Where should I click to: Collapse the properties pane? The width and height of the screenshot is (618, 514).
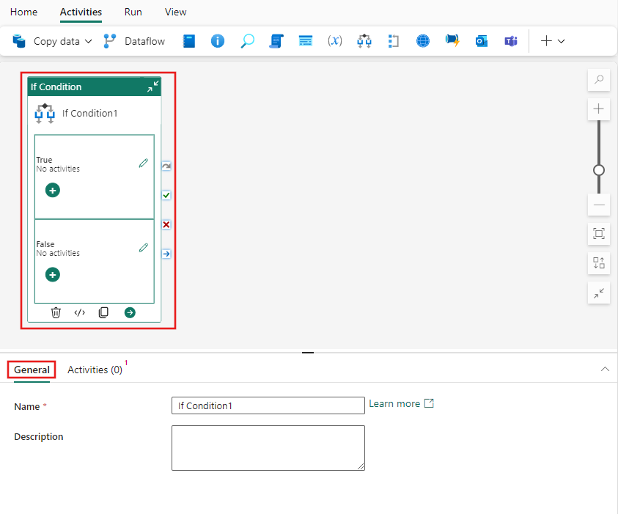pyautogui.click(x=605, y=369)
